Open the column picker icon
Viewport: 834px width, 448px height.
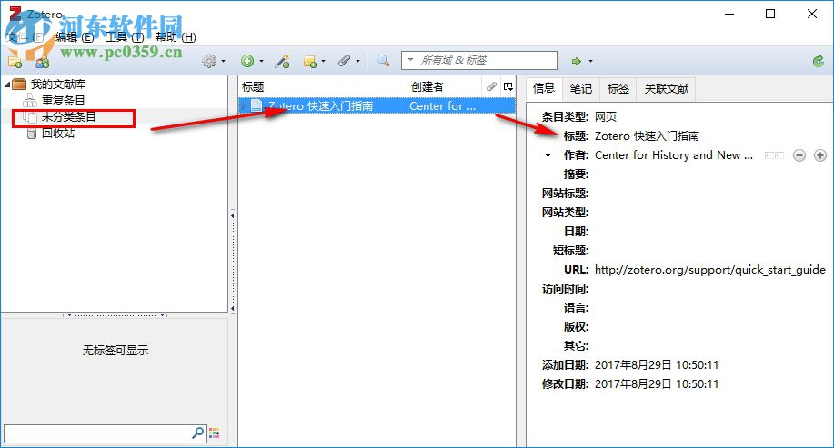(x=508, y=86)
